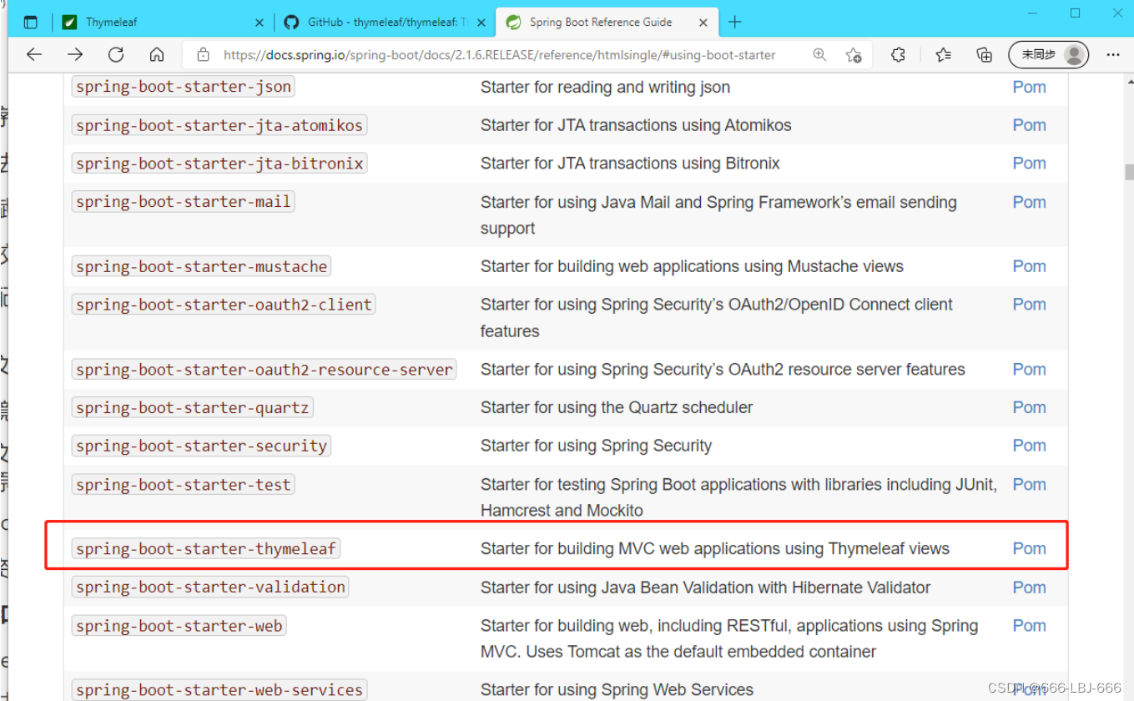
Task: Click the scrollbar up arrow
Action: pyautogui.click(x=1129, y=83)
